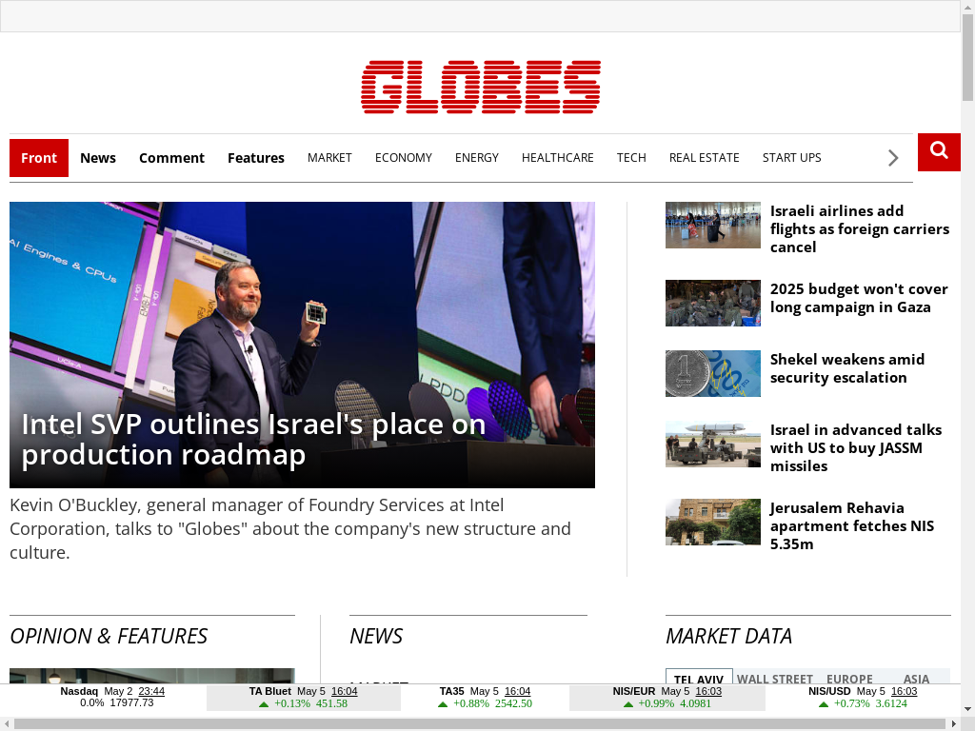
Task: Click the Rehavia stone building thumbnail
Action: pos(712,522)
